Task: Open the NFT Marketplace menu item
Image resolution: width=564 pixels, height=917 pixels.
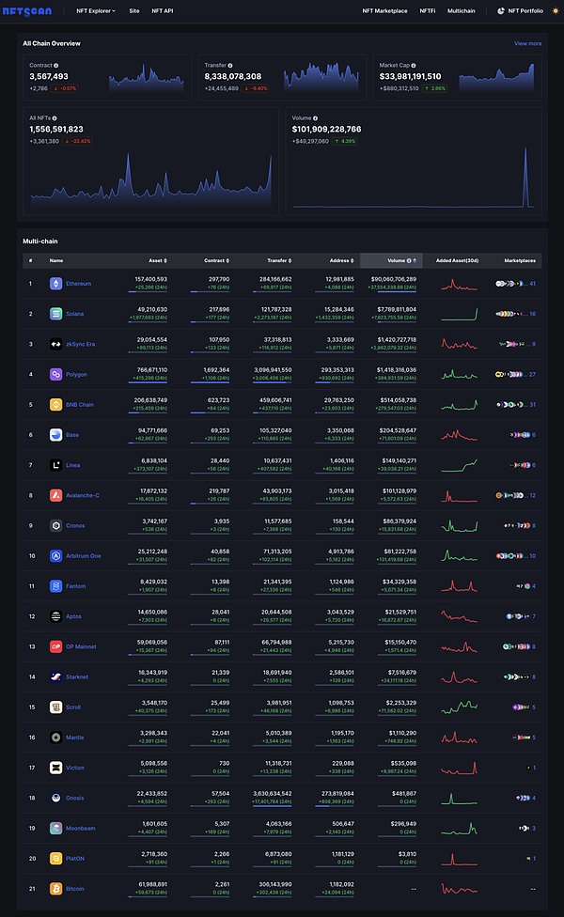Action: (x=384, y=10)
